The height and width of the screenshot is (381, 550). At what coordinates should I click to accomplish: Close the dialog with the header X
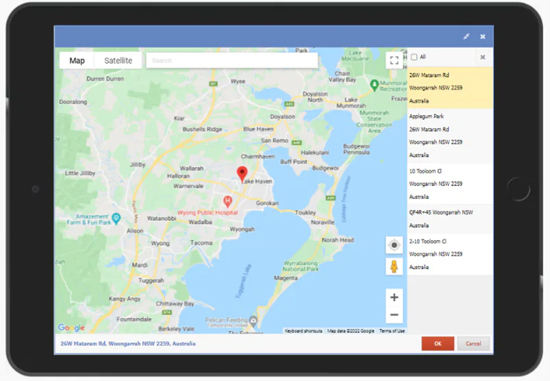click(483, 36)
